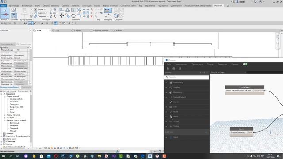This screenshot has width=283, height=159.
Task: Select Восточный elevation in project browser
Action: [x=15, y=123]
